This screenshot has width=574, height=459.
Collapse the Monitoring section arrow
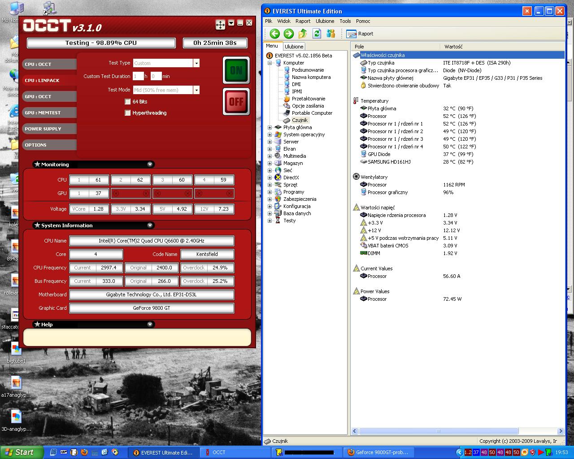point(150,165)
